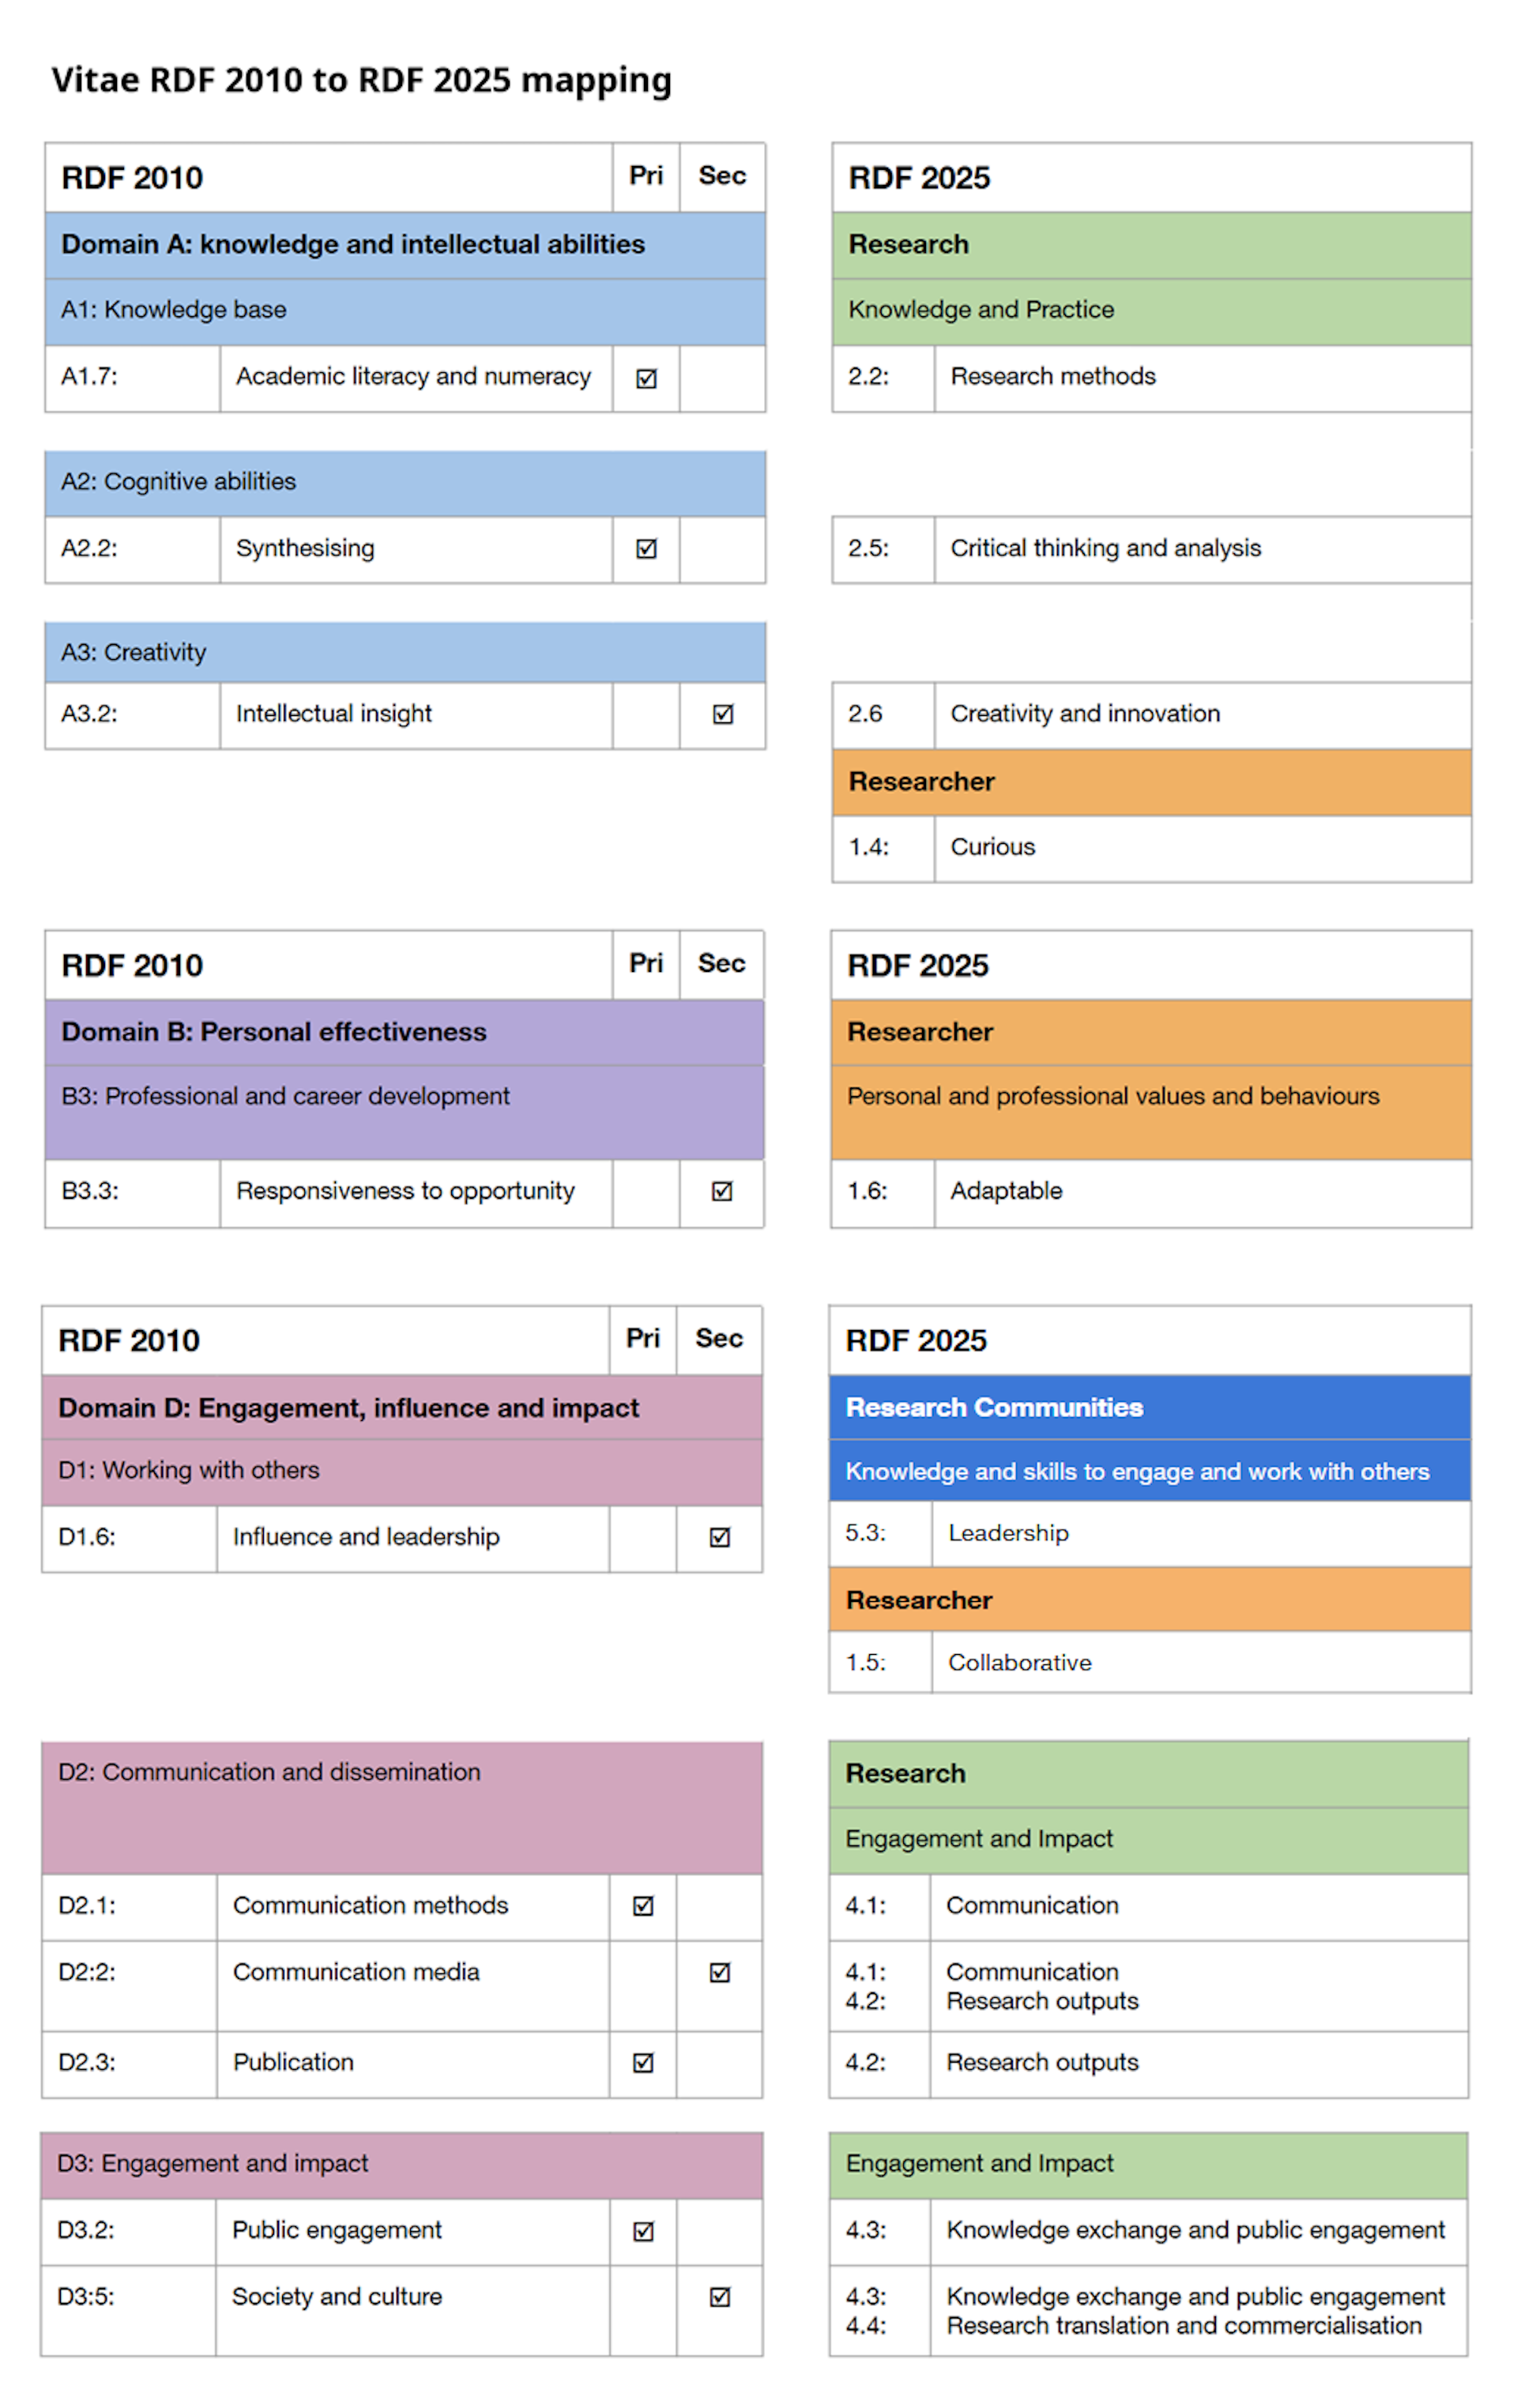Click the page title 'Vitae RDF 2010 to RDF 2025 mapping'
The height and width of the screenshot is (2408, 1517).
pos(361,80)
